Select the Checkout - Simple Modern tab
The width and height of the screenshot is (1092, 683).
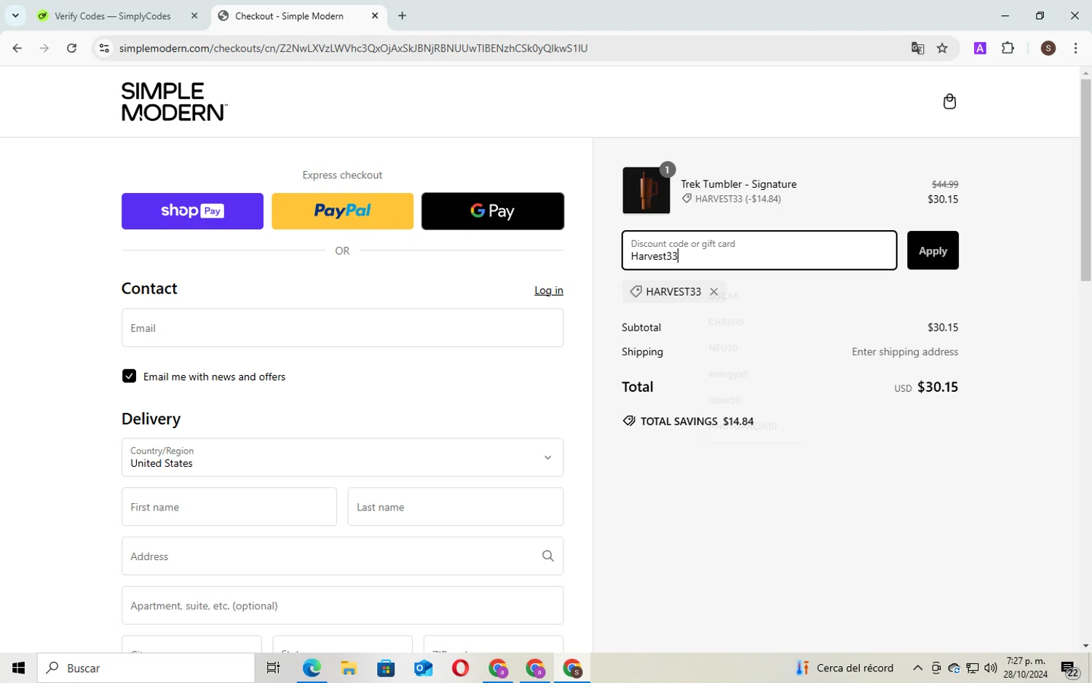pyautogui.click(x=289, y=16)
